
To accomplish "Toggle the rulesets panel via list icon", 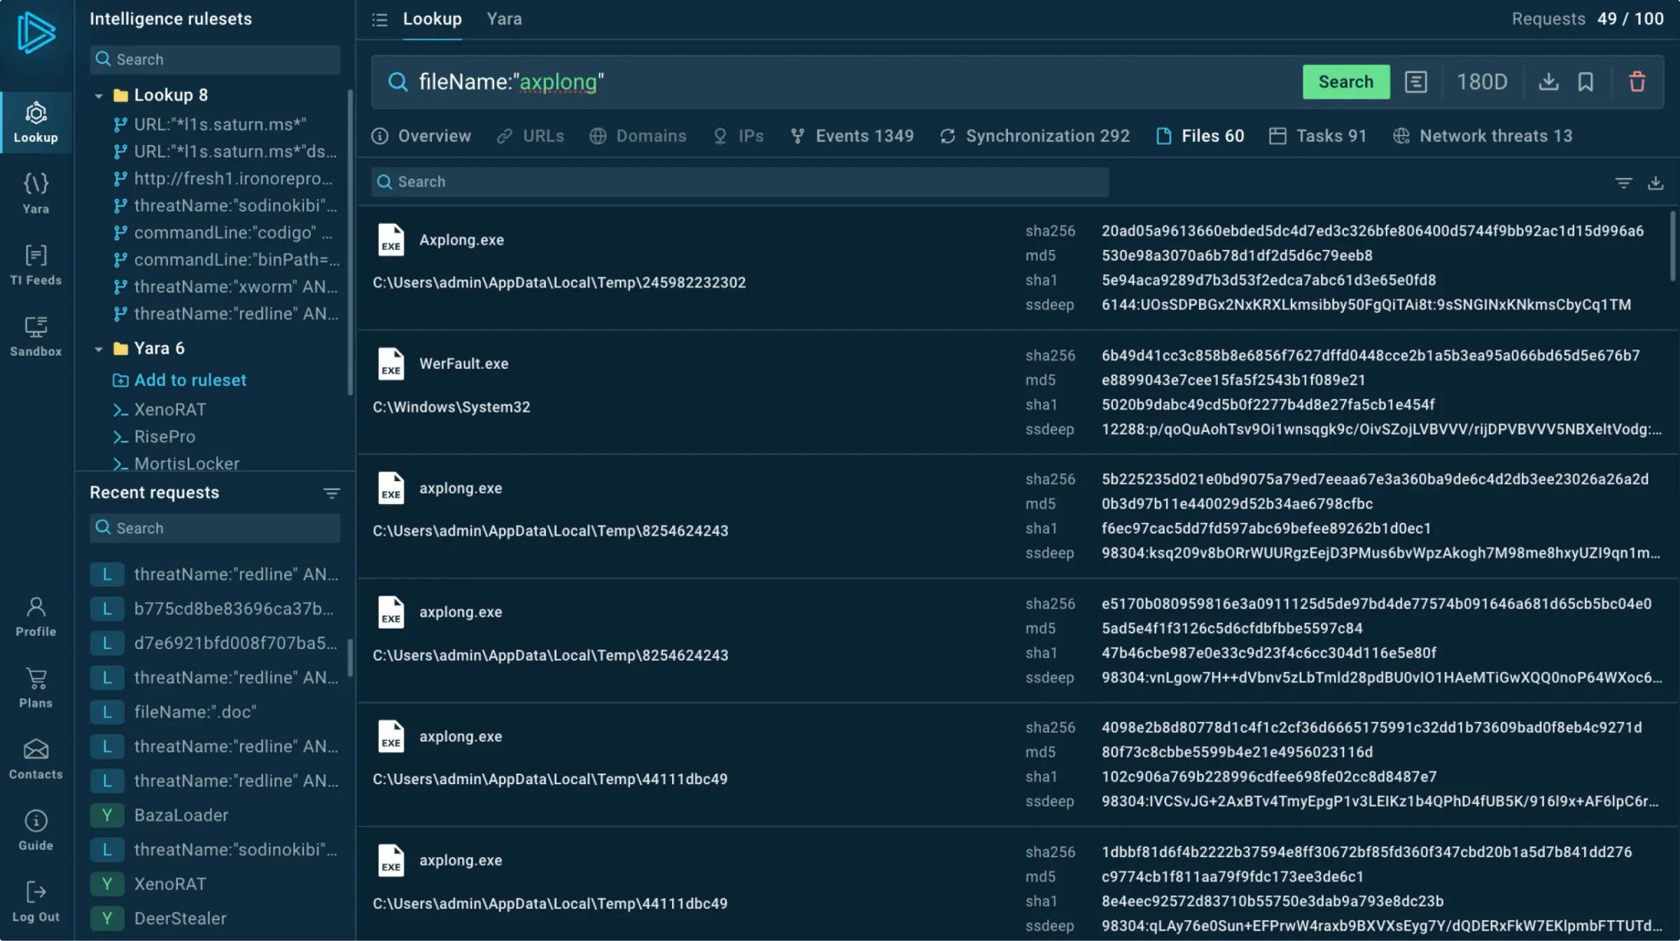I will [379, 20].
